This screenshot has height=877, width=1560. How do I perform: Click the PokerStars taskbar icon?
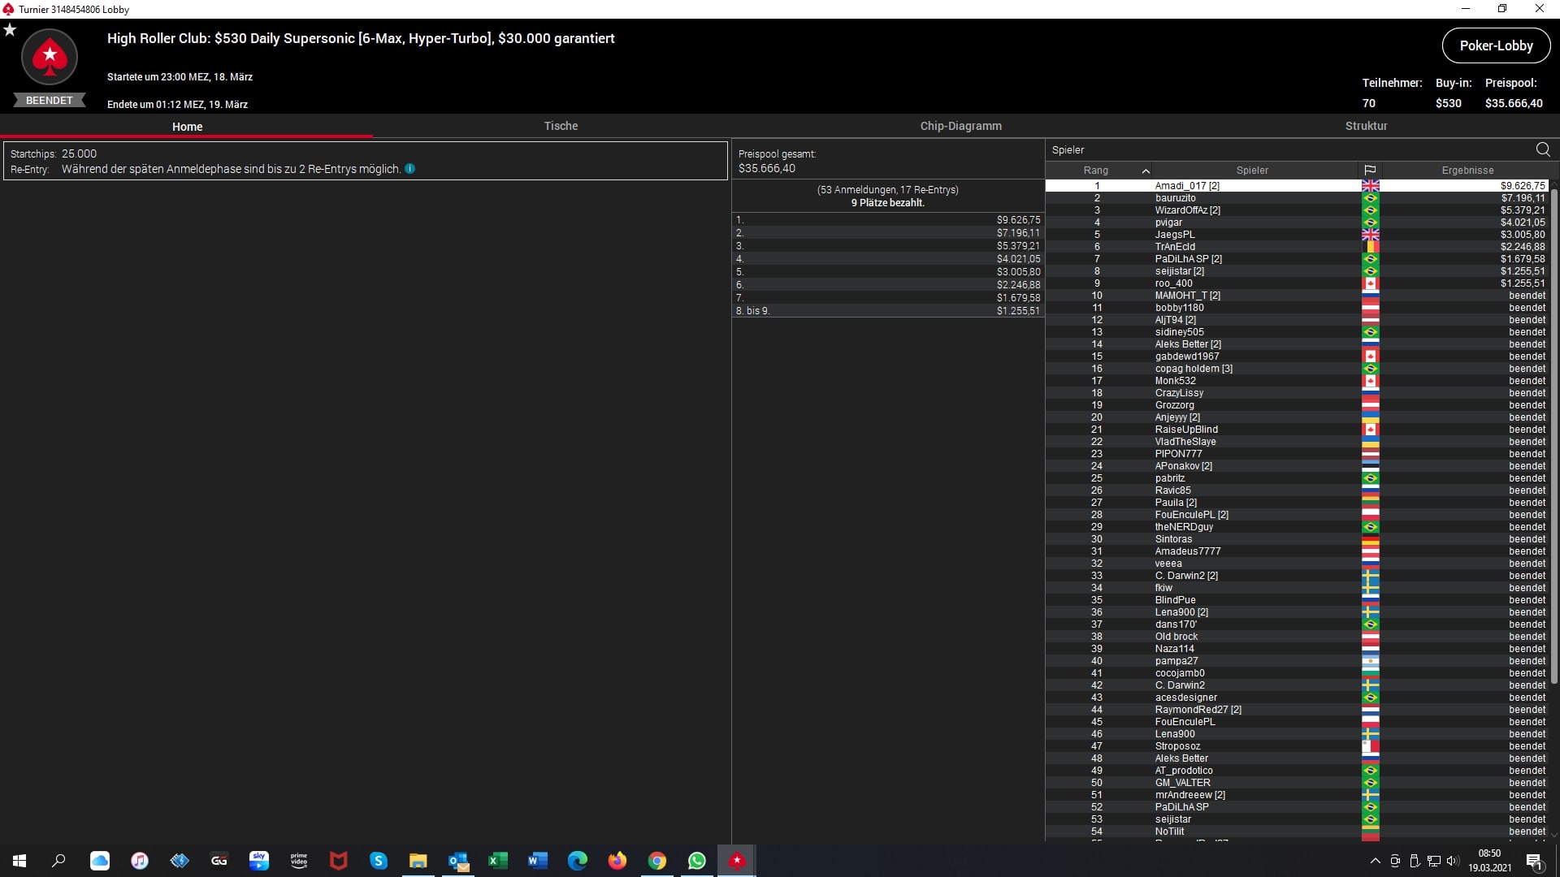click(x=736, y=861)
